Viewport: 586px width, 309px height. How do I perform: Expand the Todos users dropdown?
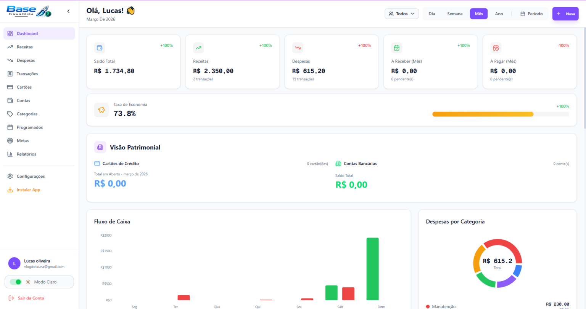coord(402,14)
